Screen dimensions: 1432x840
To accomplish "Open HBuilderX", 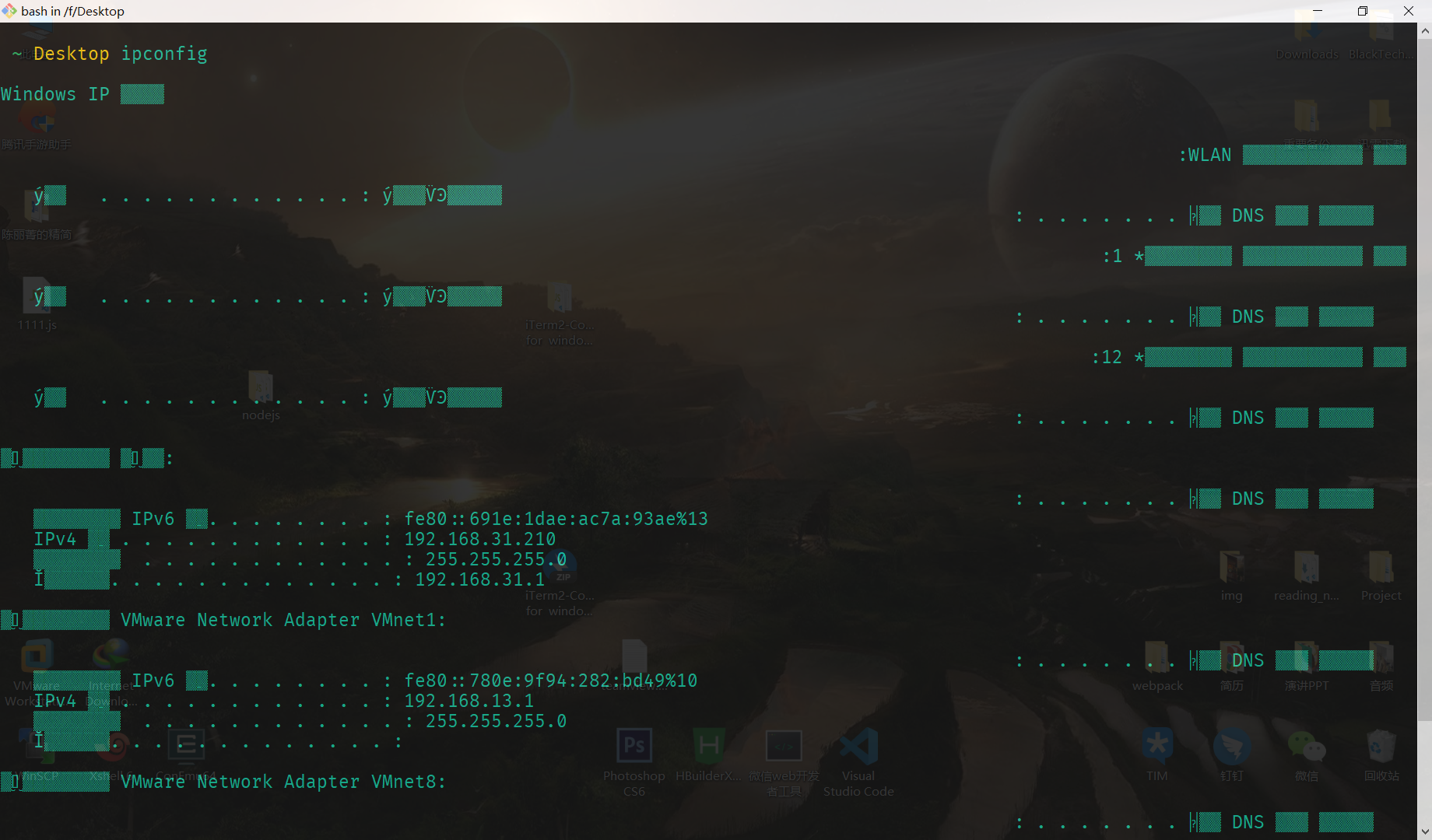I will (707, 747).
